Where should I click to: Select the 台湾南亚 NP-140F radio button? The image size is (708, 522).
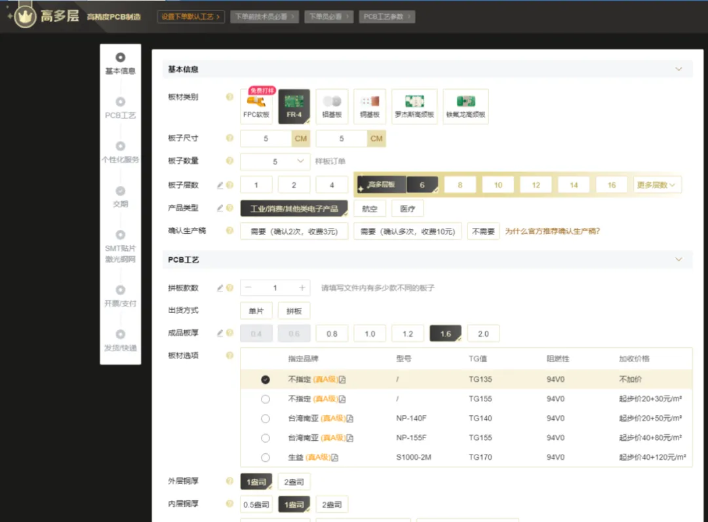(x=265, y=419)
